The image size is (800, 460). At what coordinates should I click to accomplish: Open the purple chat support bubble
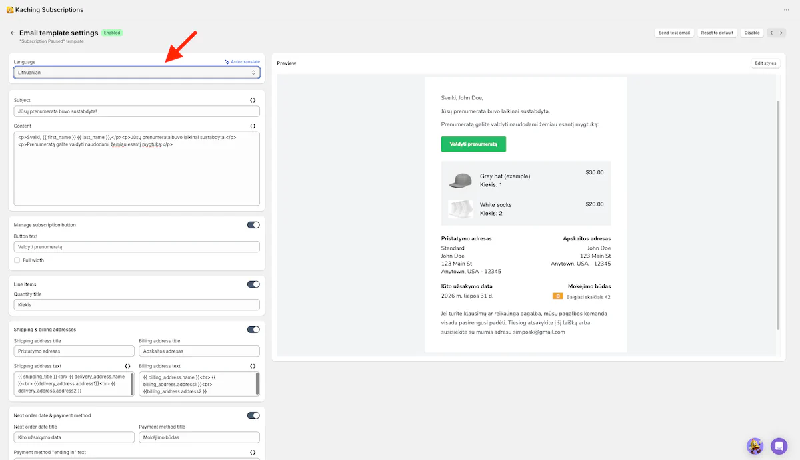(x=779, y=445)
